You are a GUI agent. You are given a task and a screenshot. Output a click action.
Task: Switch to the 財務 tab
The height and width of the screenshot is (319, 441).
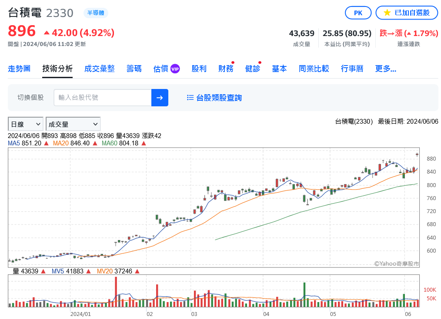coord(226,69)
